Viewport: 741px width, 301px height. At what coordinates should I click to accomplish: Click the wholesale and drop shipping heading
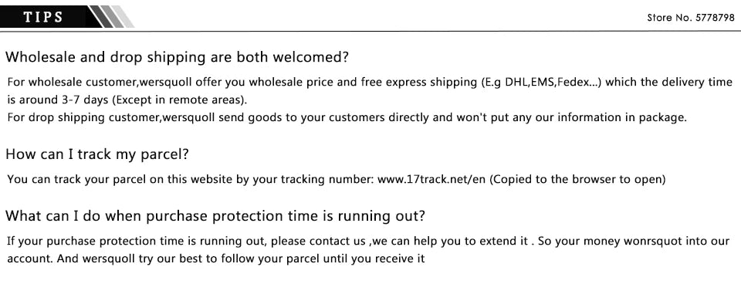pos(177,58)
